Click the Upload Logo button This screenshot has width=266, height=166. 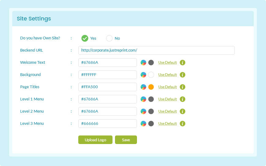pos(95,140)
